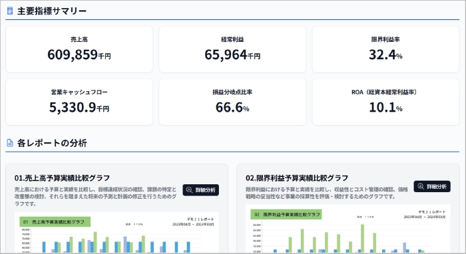Select the 損益分岐点比率 summary card
This screenshot has width=466, height=254.
click(x=232, y=102)
